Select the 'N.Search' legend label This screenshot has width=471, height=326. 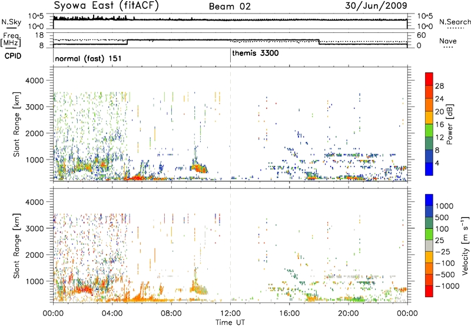pos(455,22)
